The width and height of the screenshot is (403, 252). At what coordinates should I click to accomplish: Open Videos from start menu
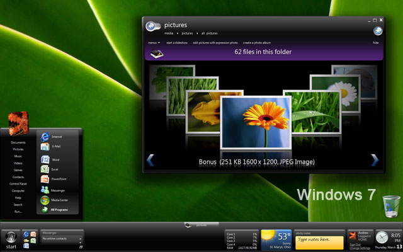coord(18,163)
